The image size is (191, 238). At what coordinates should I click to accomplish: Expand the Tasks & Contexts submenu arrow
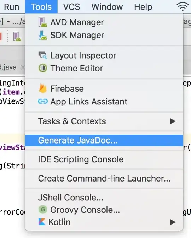(173, 121)
